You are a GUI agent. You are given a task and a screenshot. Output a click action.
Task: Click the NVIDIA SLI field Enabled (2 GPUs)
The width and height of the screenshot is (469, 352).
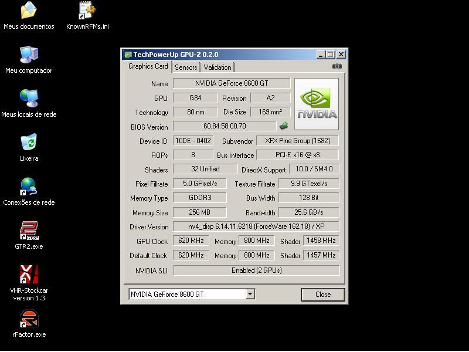point(257,270)
